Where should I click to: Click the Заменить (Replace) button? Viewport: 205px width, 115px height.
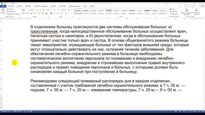pos(174,11)
